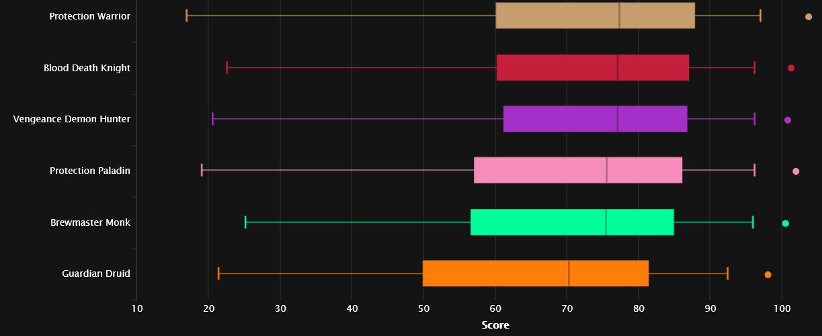
Task: Click the 100 tick label on the Score axis
Action: tap(782, 308)
